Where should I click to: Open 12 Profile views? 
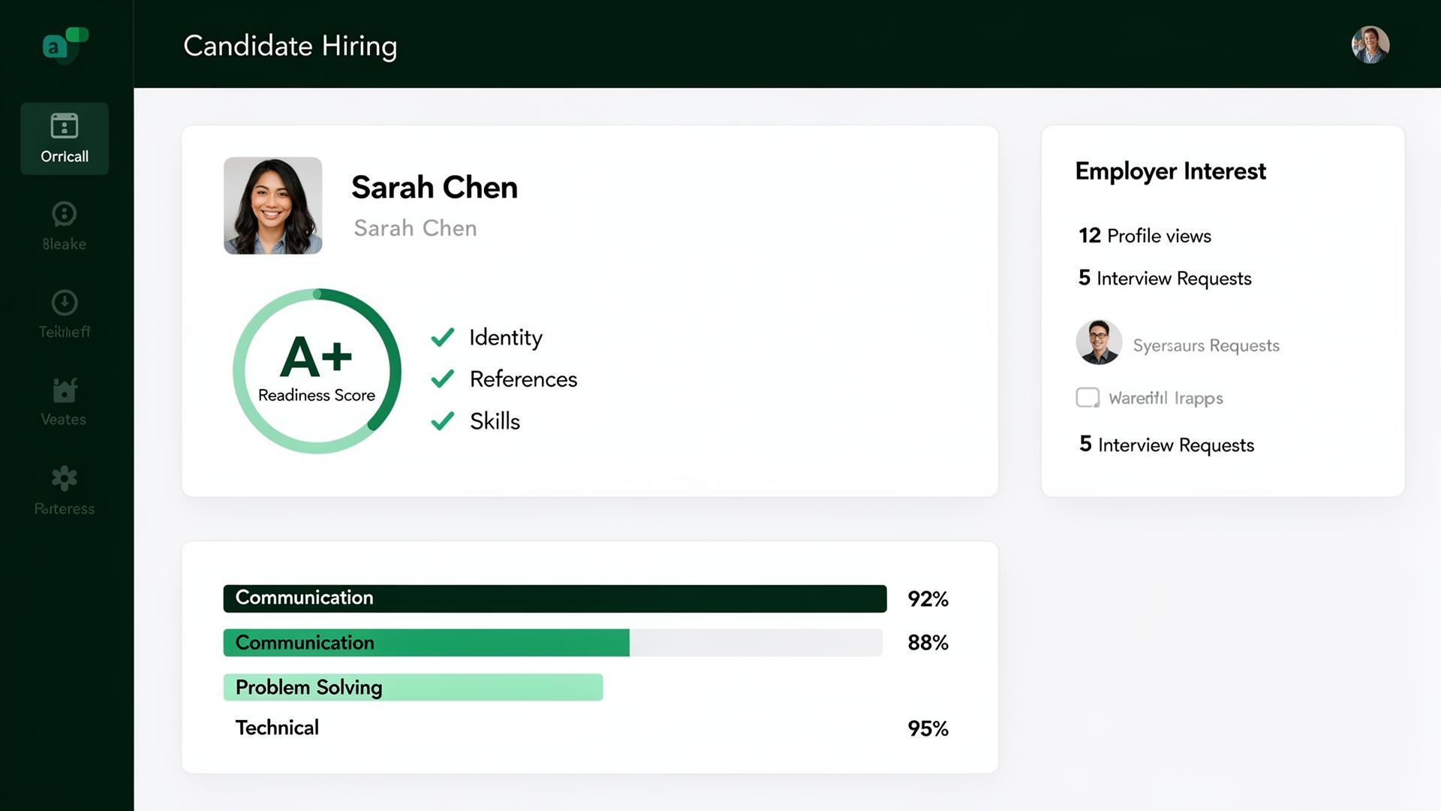click(x=1144, y=235)
